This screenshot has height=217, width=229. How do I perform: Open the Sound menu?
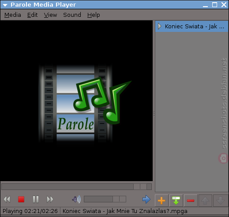click(72, 15)
